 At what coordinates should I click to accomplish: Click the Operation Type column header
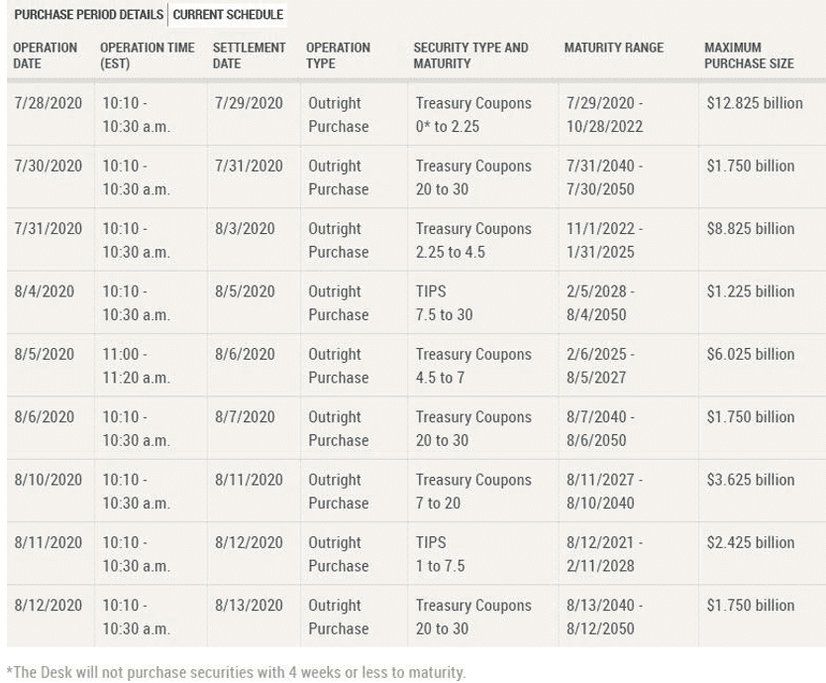click(x=338, y=55)
